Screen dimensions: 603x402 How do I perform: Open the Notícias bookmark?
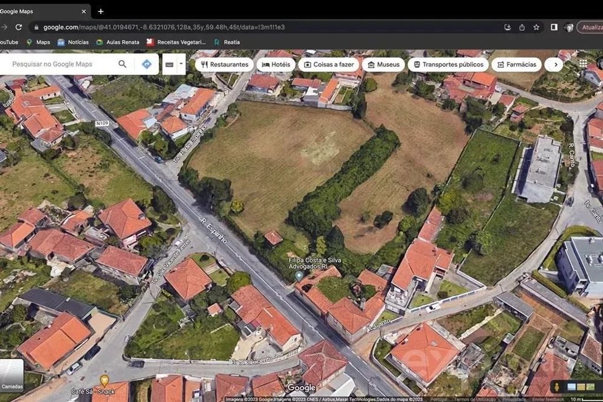[x=73, y=42]
